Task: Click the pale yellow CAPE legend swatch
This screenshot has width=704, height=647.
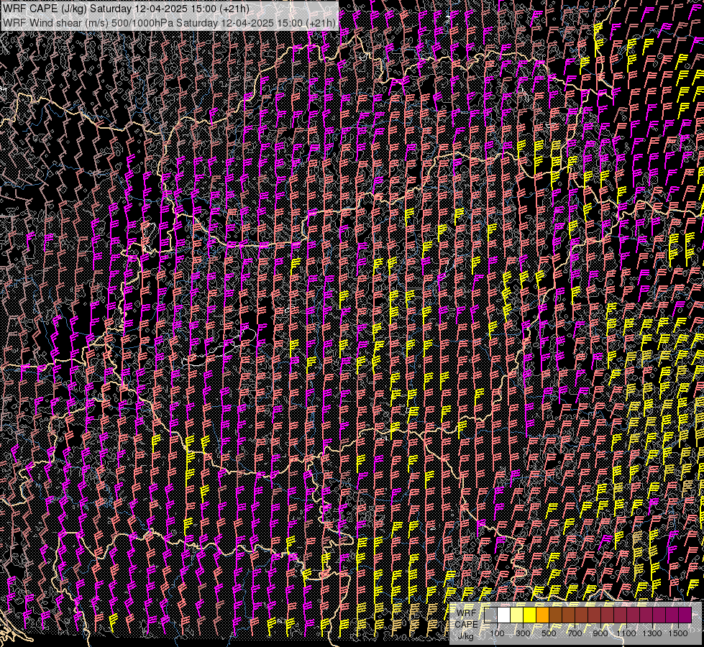Action: tap(517, 615)
